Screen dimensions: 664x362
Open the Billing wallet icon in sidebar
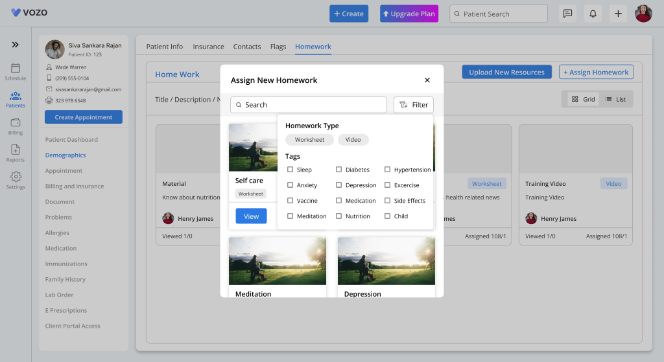(16, 122)
